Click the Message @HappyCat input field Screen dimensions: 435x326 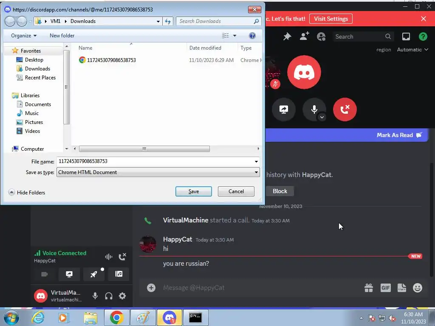(261, 288)
